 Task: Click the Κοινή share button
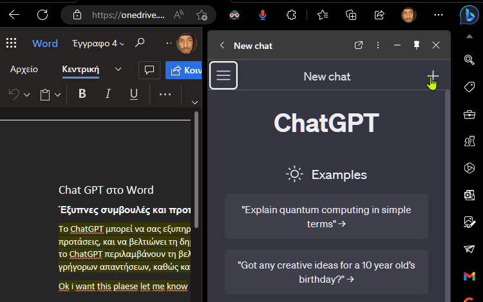(x=184, y=70)
